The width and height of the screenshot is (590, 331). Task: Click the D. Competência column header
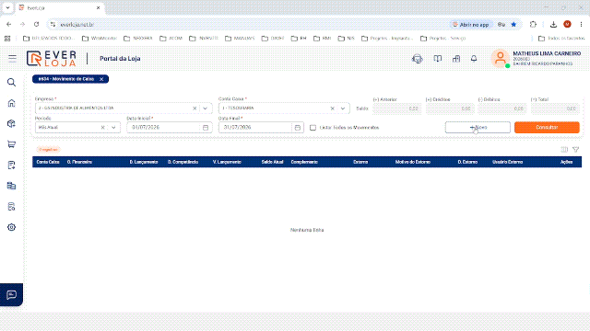tap(183, 162)
